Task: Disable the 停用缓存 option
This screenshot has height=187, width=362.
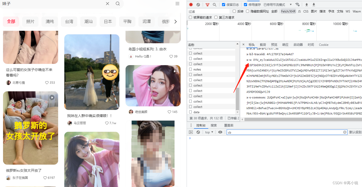Action: click(245, 4)
